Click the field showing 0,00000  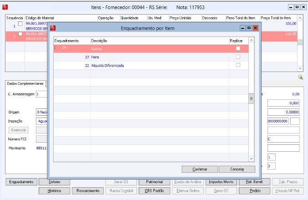pos(283,112)
